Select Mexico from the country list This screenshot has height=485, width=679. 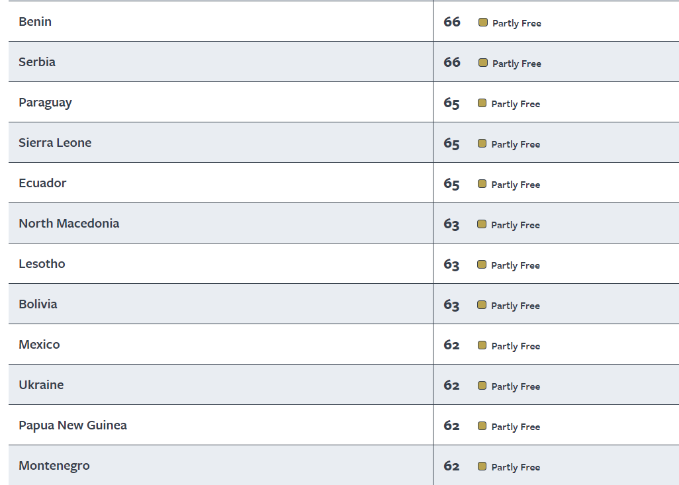(40, 344)
